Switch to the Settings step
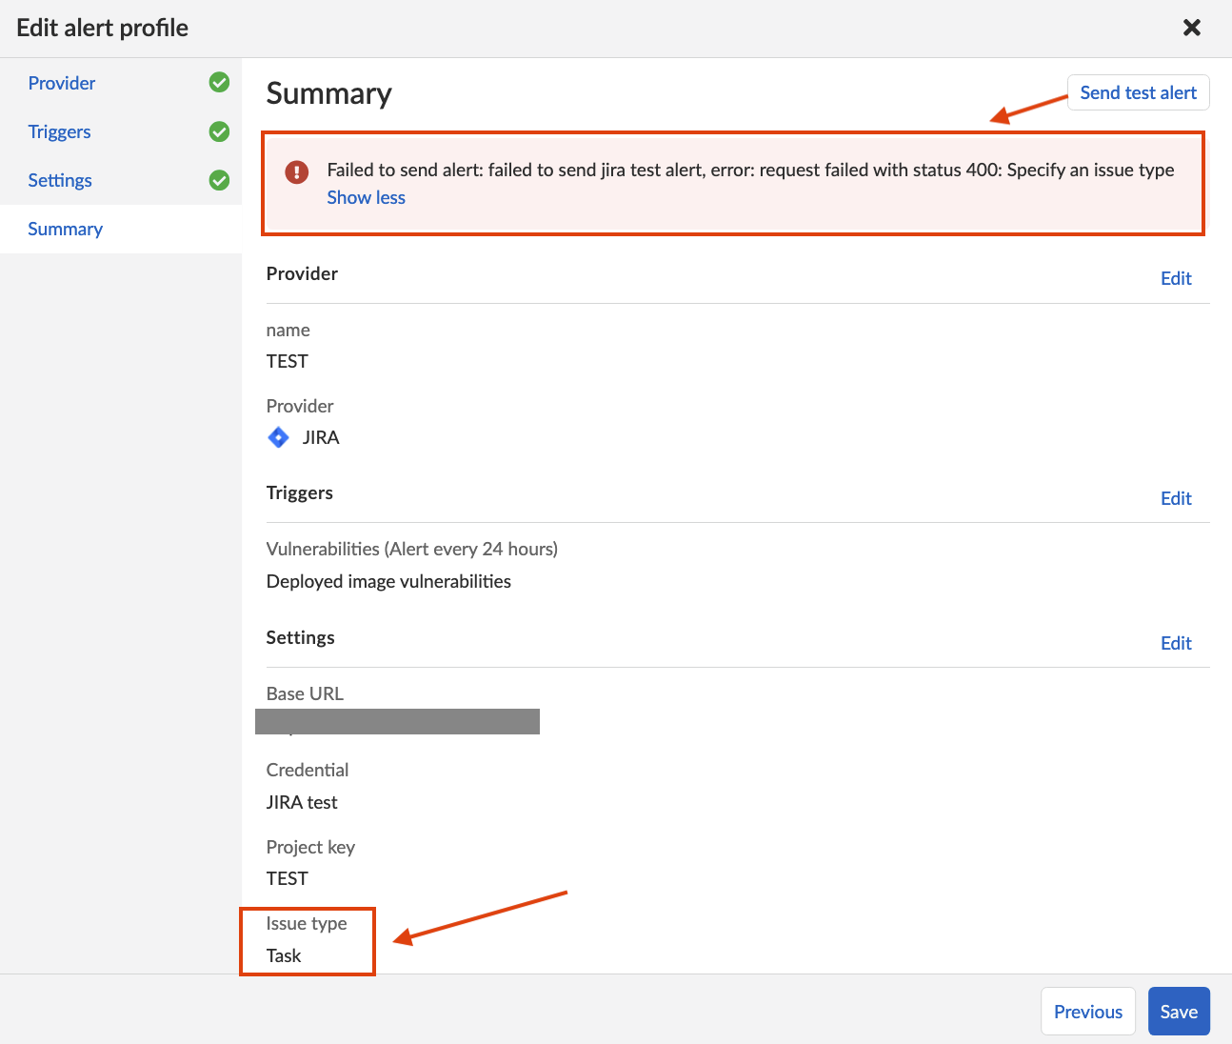 [60, 180]
